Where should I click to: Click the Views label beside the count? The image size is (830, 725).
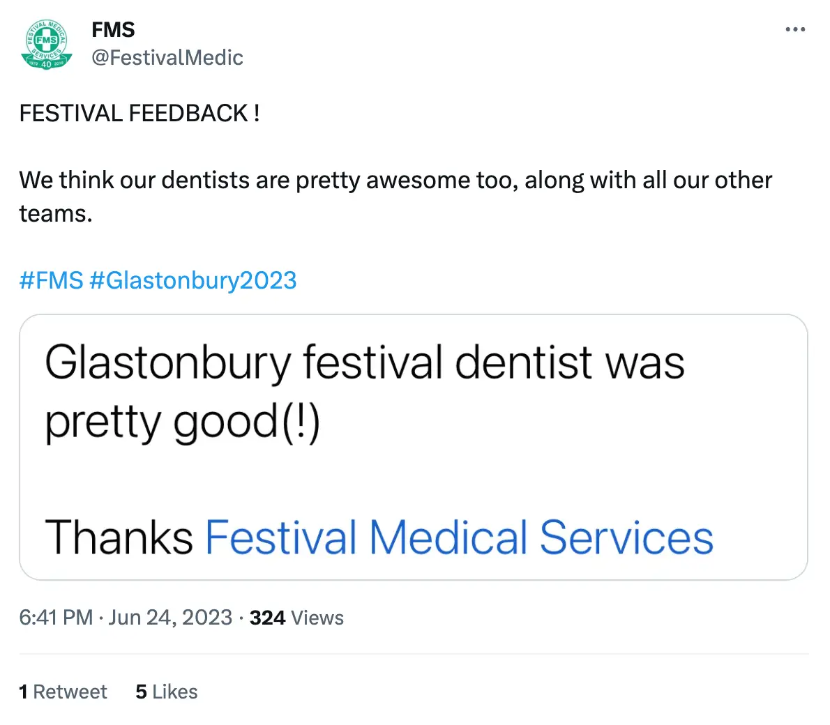(317, 617)
